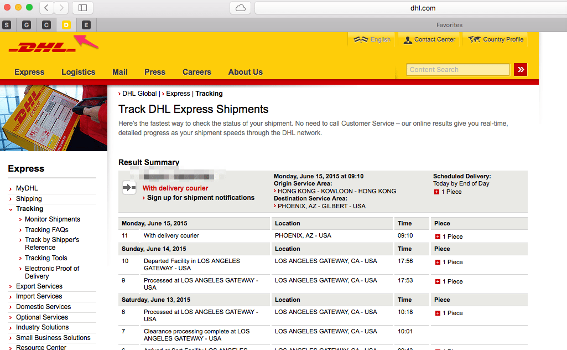Open the pinned tab labeled E

[86, 25]
